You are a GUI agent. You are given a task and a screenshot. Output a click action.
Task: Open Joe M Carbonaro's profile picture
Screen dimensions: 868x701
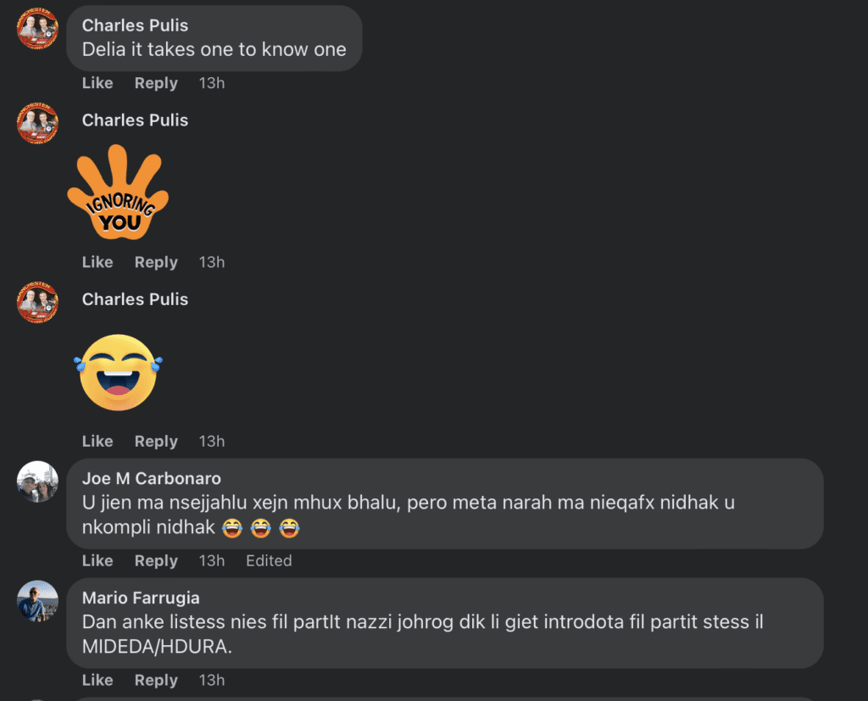pyautogui.click(x=37, y=481)
